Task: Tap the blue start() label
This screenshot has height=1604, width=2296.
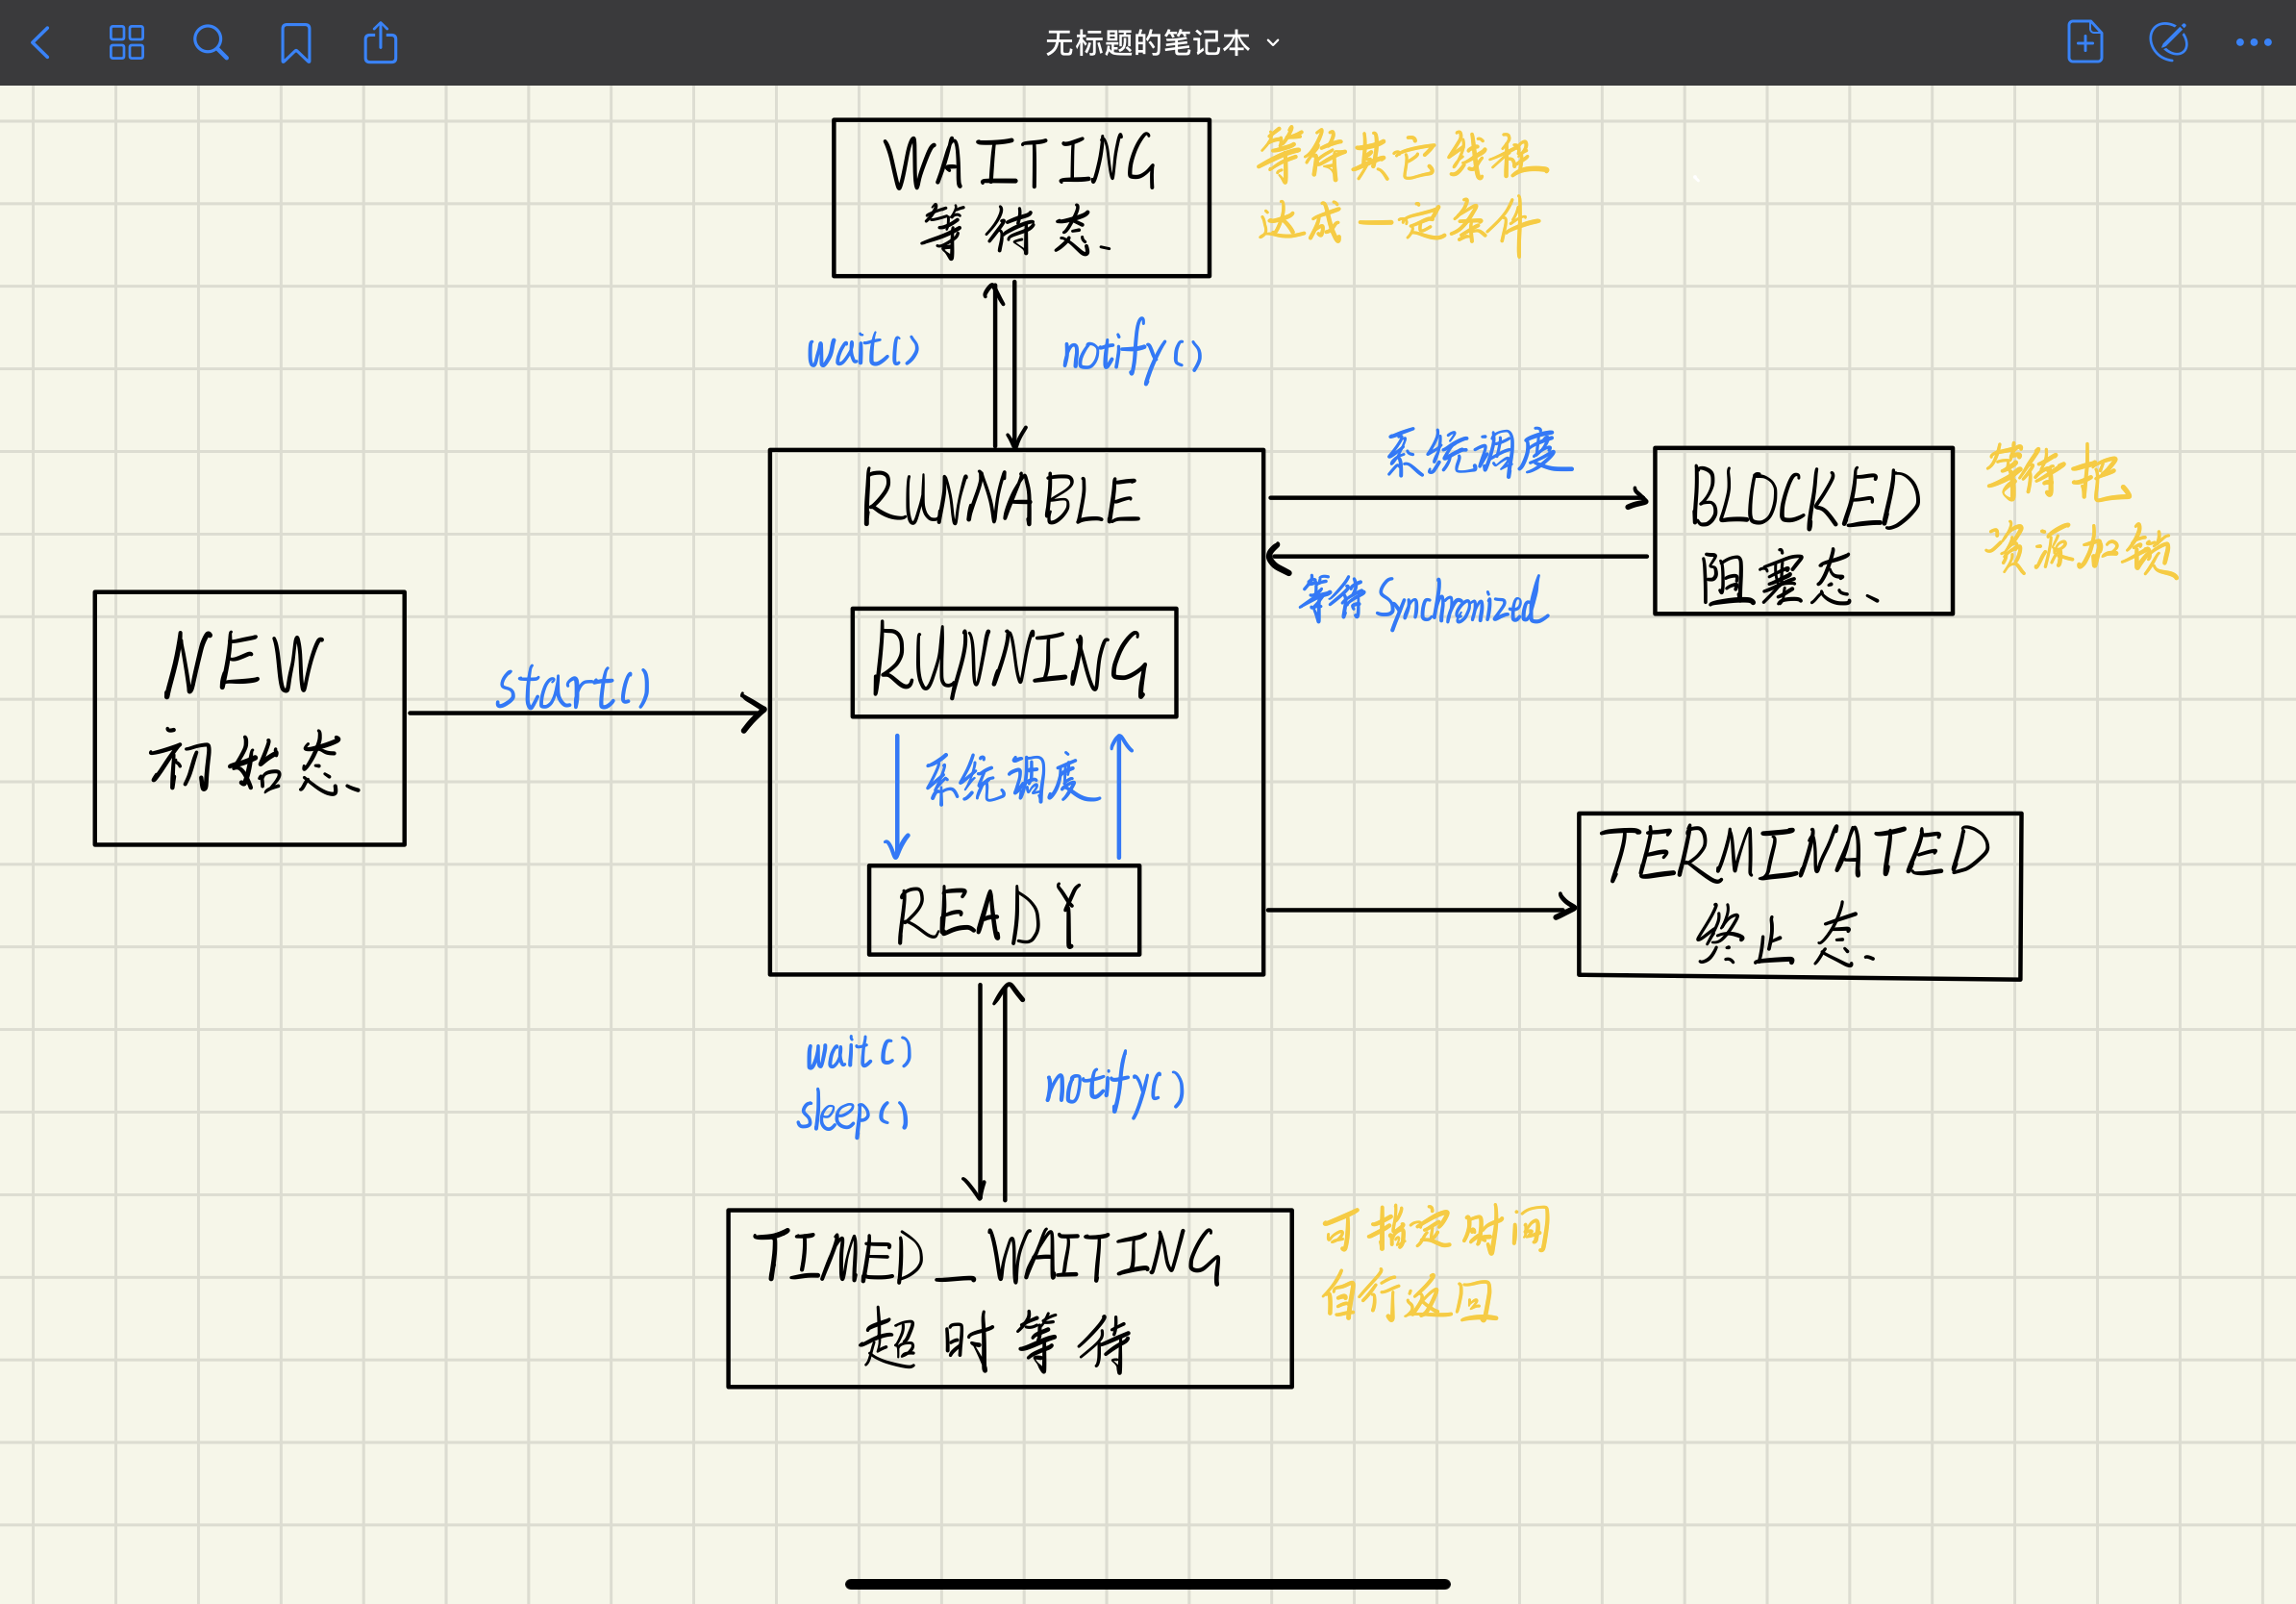Action: (574, 687)
